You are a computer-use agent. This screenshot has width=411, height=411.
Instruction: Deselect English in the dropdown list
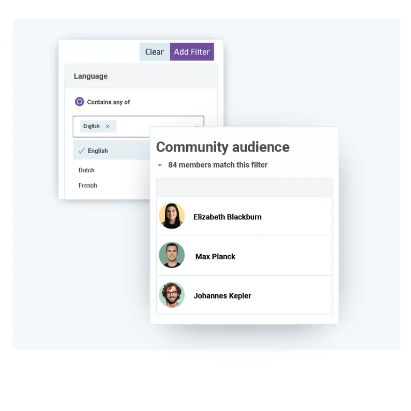[x=98, y=151]
